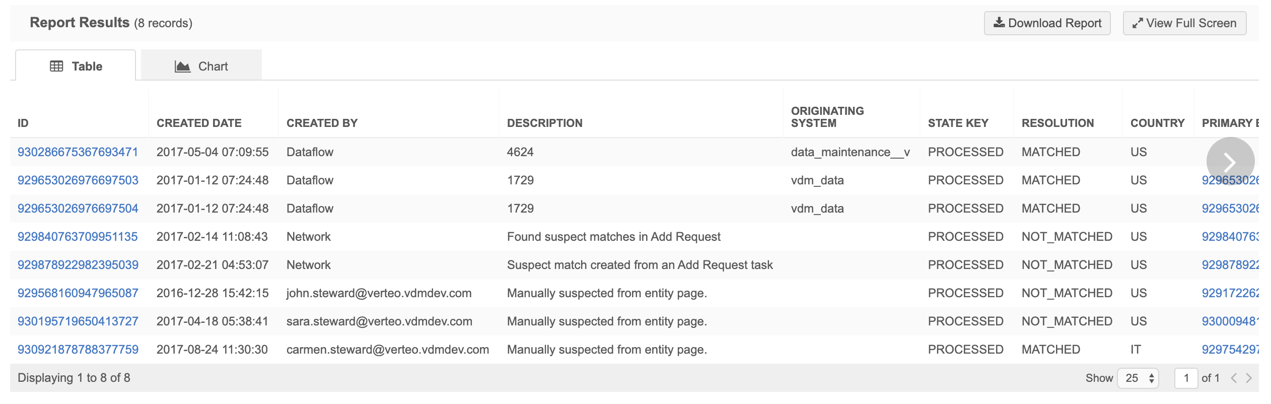This screenshot has width=1271, height=404.
Task: Open record ID 930921878788377759
Action: coord(78,350)
